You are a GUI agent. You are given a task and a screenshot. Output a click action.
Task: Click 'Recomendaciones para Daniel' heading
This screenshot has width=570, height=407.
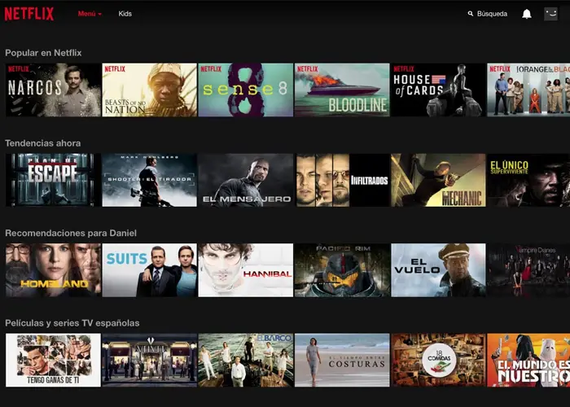pyautogui.click(x=71, y=234)
